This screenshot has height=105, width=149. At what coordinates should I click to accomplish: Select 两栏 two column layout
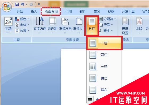point(104,55)
